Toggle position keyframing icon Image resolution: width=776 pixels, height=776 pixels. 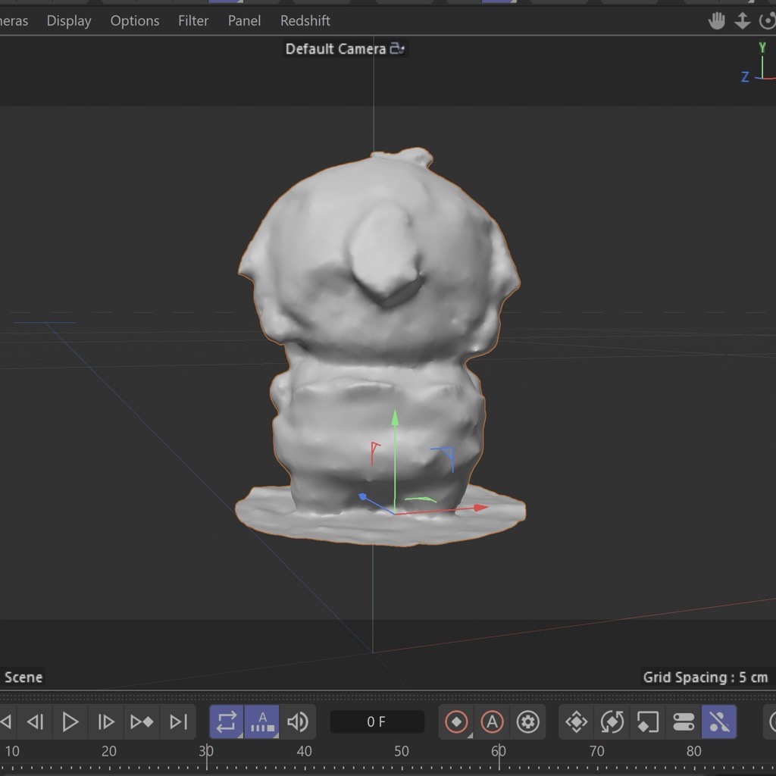pyautogui.click(x=576, y=722)
